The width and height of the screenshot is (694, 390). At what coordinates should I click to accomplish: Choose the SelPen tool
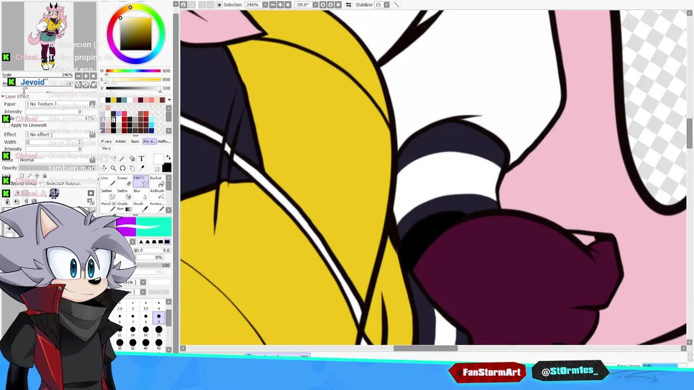[108, 196]
